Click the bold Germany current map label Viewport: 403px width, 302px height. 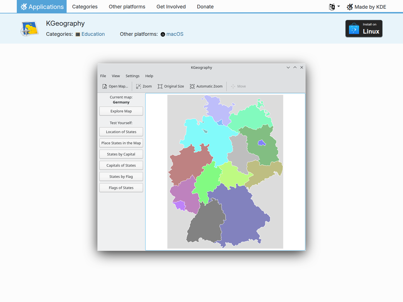click(121, 102)
